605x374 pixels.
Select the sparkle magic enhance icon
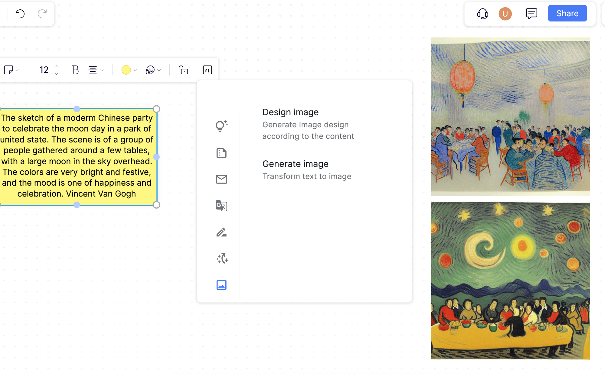tap(222, 258)
